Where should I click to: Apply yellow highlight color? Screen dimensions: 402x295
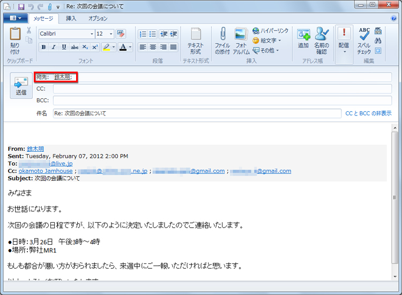point(106,47)
